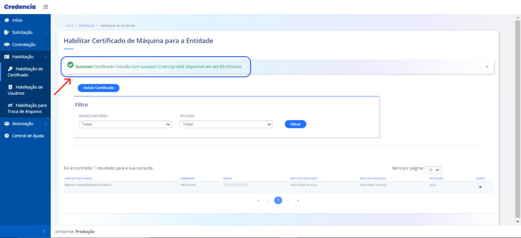
Task: Open Habilitação para Troca de Arquivos
Action: pos(25,109)
